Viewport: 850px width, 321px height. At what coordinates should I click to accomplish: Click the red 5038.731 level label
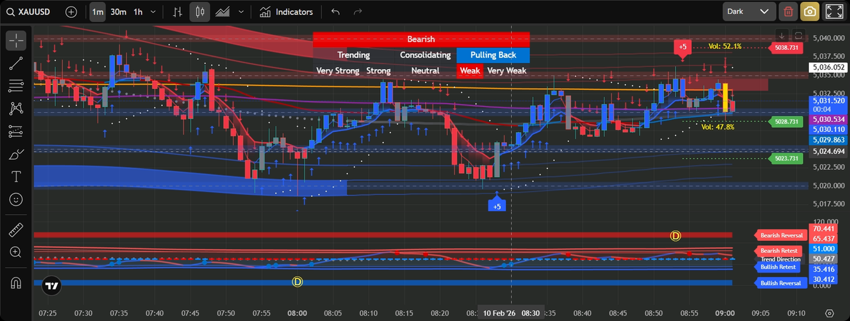click(786, 48)
